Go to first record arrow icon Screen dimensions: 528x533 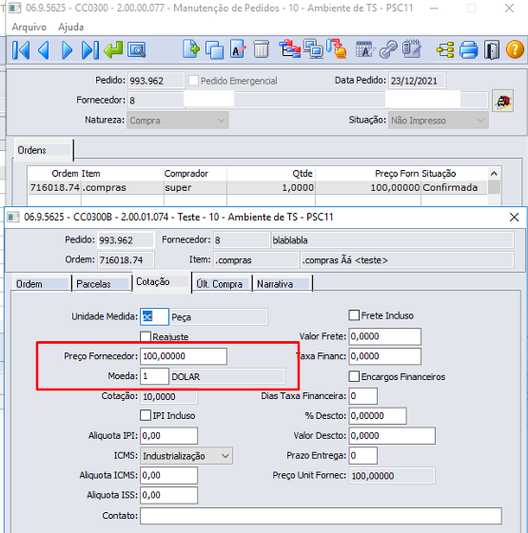[21, 50]
